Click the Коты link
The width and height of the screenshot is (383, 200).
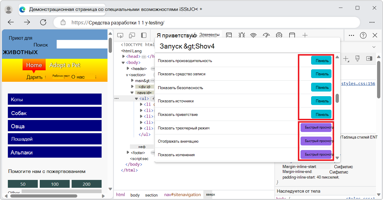point(55,99)
